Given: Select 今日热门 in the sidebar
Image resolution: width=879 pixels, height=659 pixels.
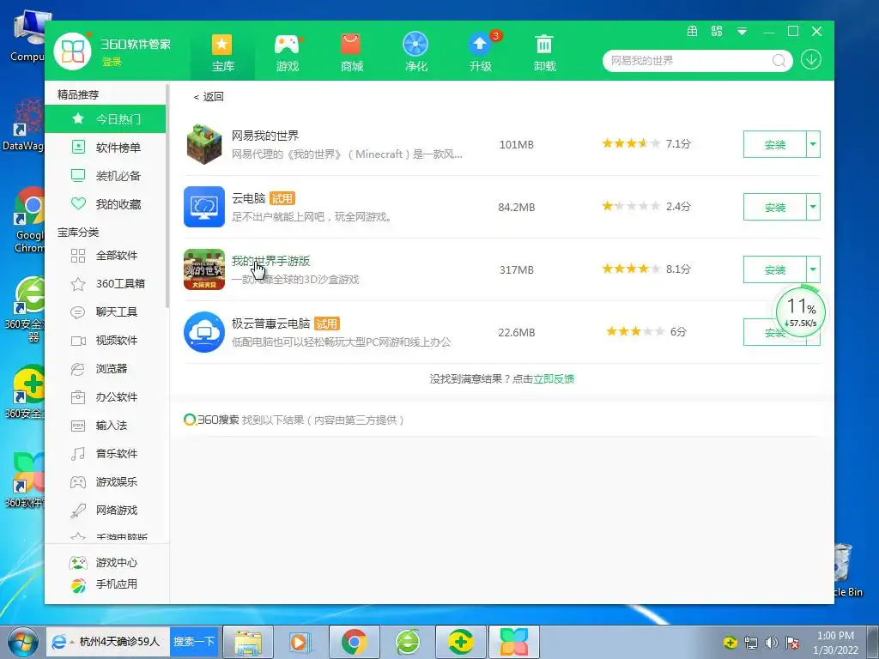Looking at the screenshot, I should tap(105, 118).
